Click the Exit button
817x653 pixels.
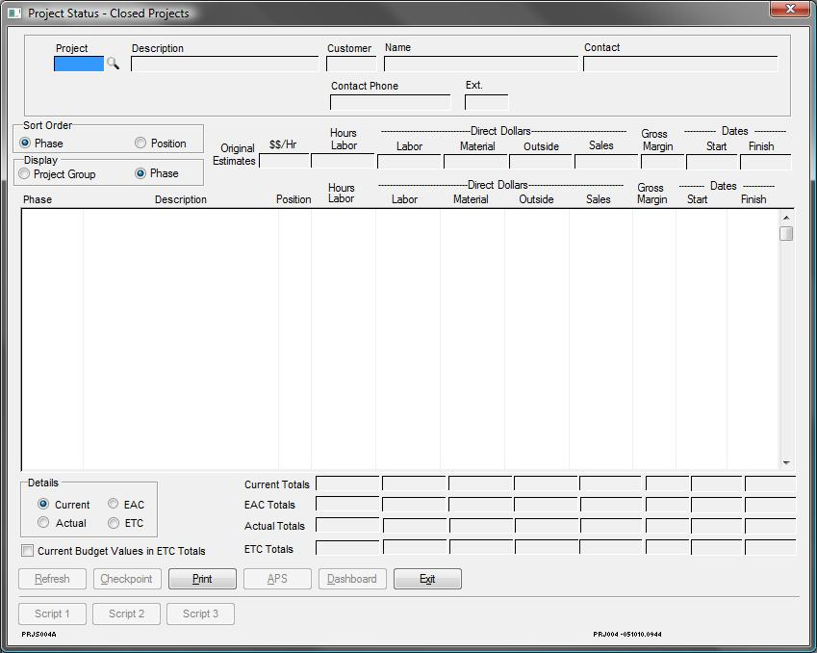[x=427, y=579]
